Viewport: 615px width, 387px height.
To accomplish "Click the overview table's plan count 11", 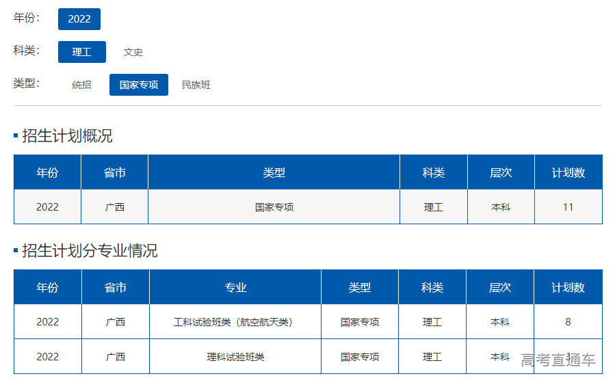I will pos(568,207).
